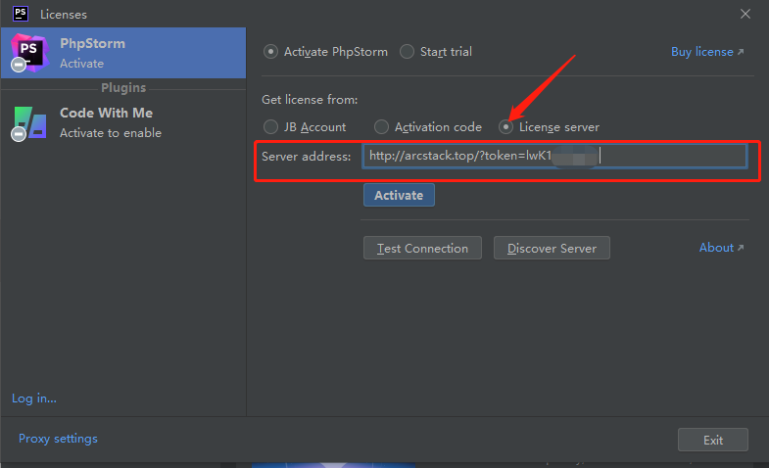Click the Test Connection button
The width and height of the screenshot is (769, 468).
(x=422, y=248)
